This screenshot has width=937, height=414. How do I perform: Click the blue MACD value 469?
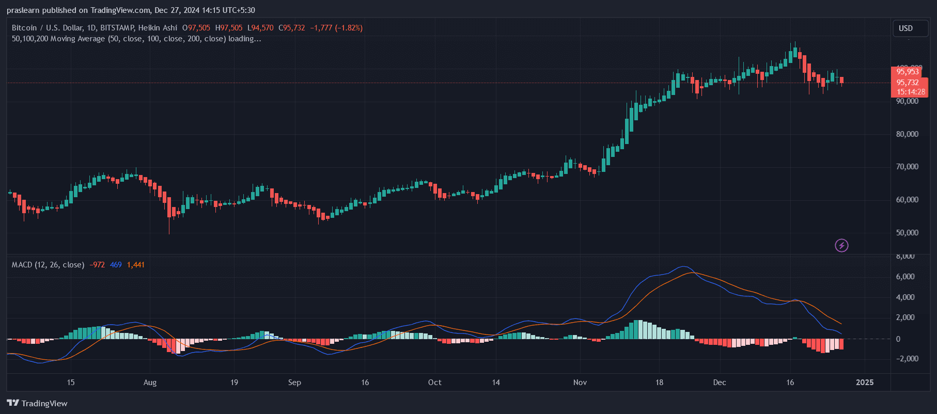coord(116,265)
